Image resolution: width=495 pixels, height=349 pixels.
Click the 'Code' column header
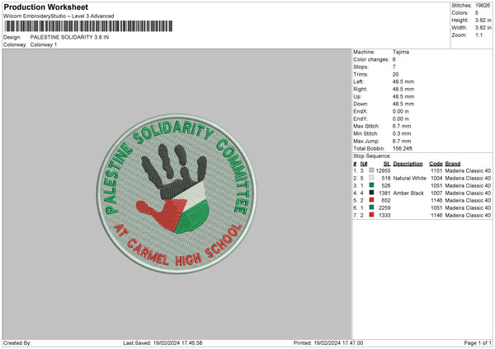click(436, 164)
